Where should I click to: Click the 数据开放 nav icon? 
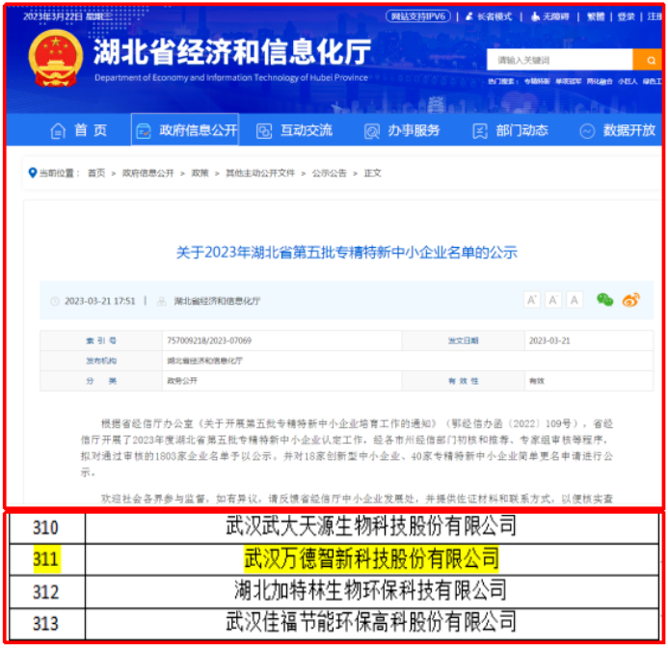(x=587, y=131)
